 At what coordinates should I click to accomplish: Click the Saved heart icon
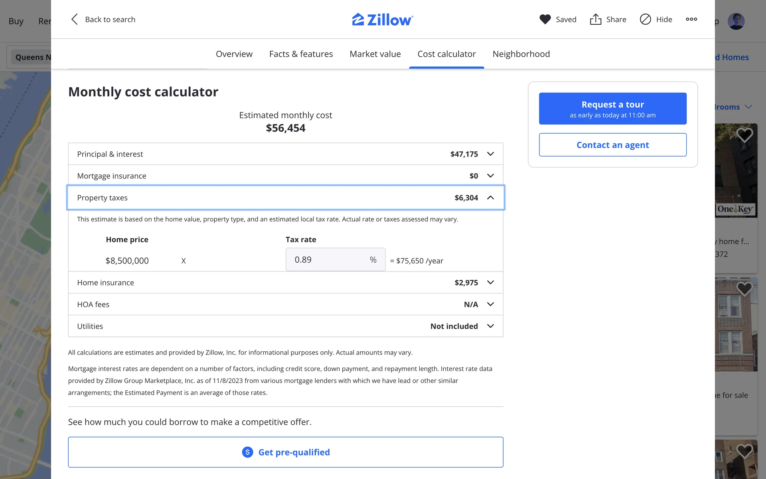coord(545,19)
